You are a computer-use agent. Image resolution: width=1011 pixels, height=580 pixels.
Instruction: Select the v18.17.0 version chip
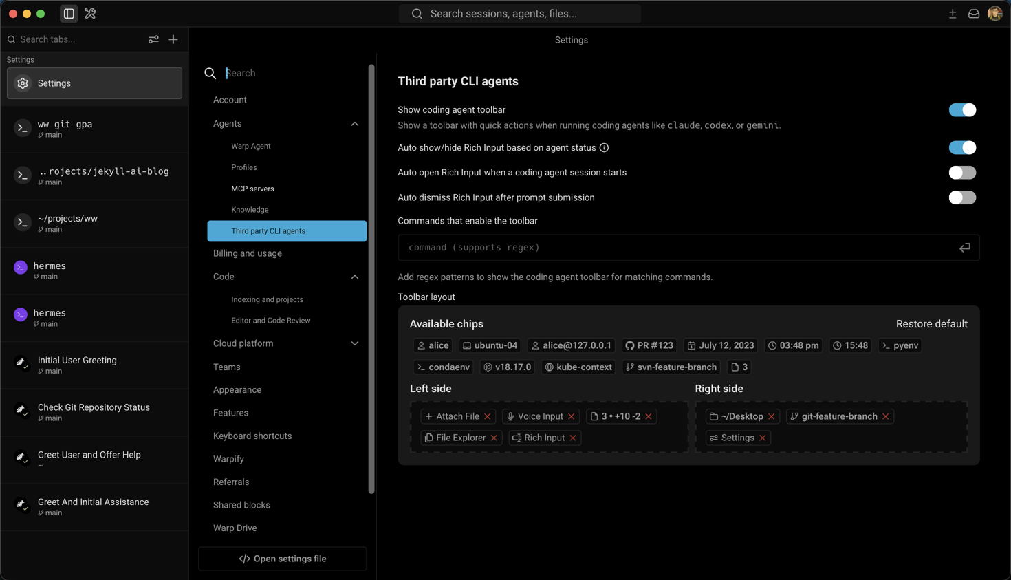pos(508,367)
